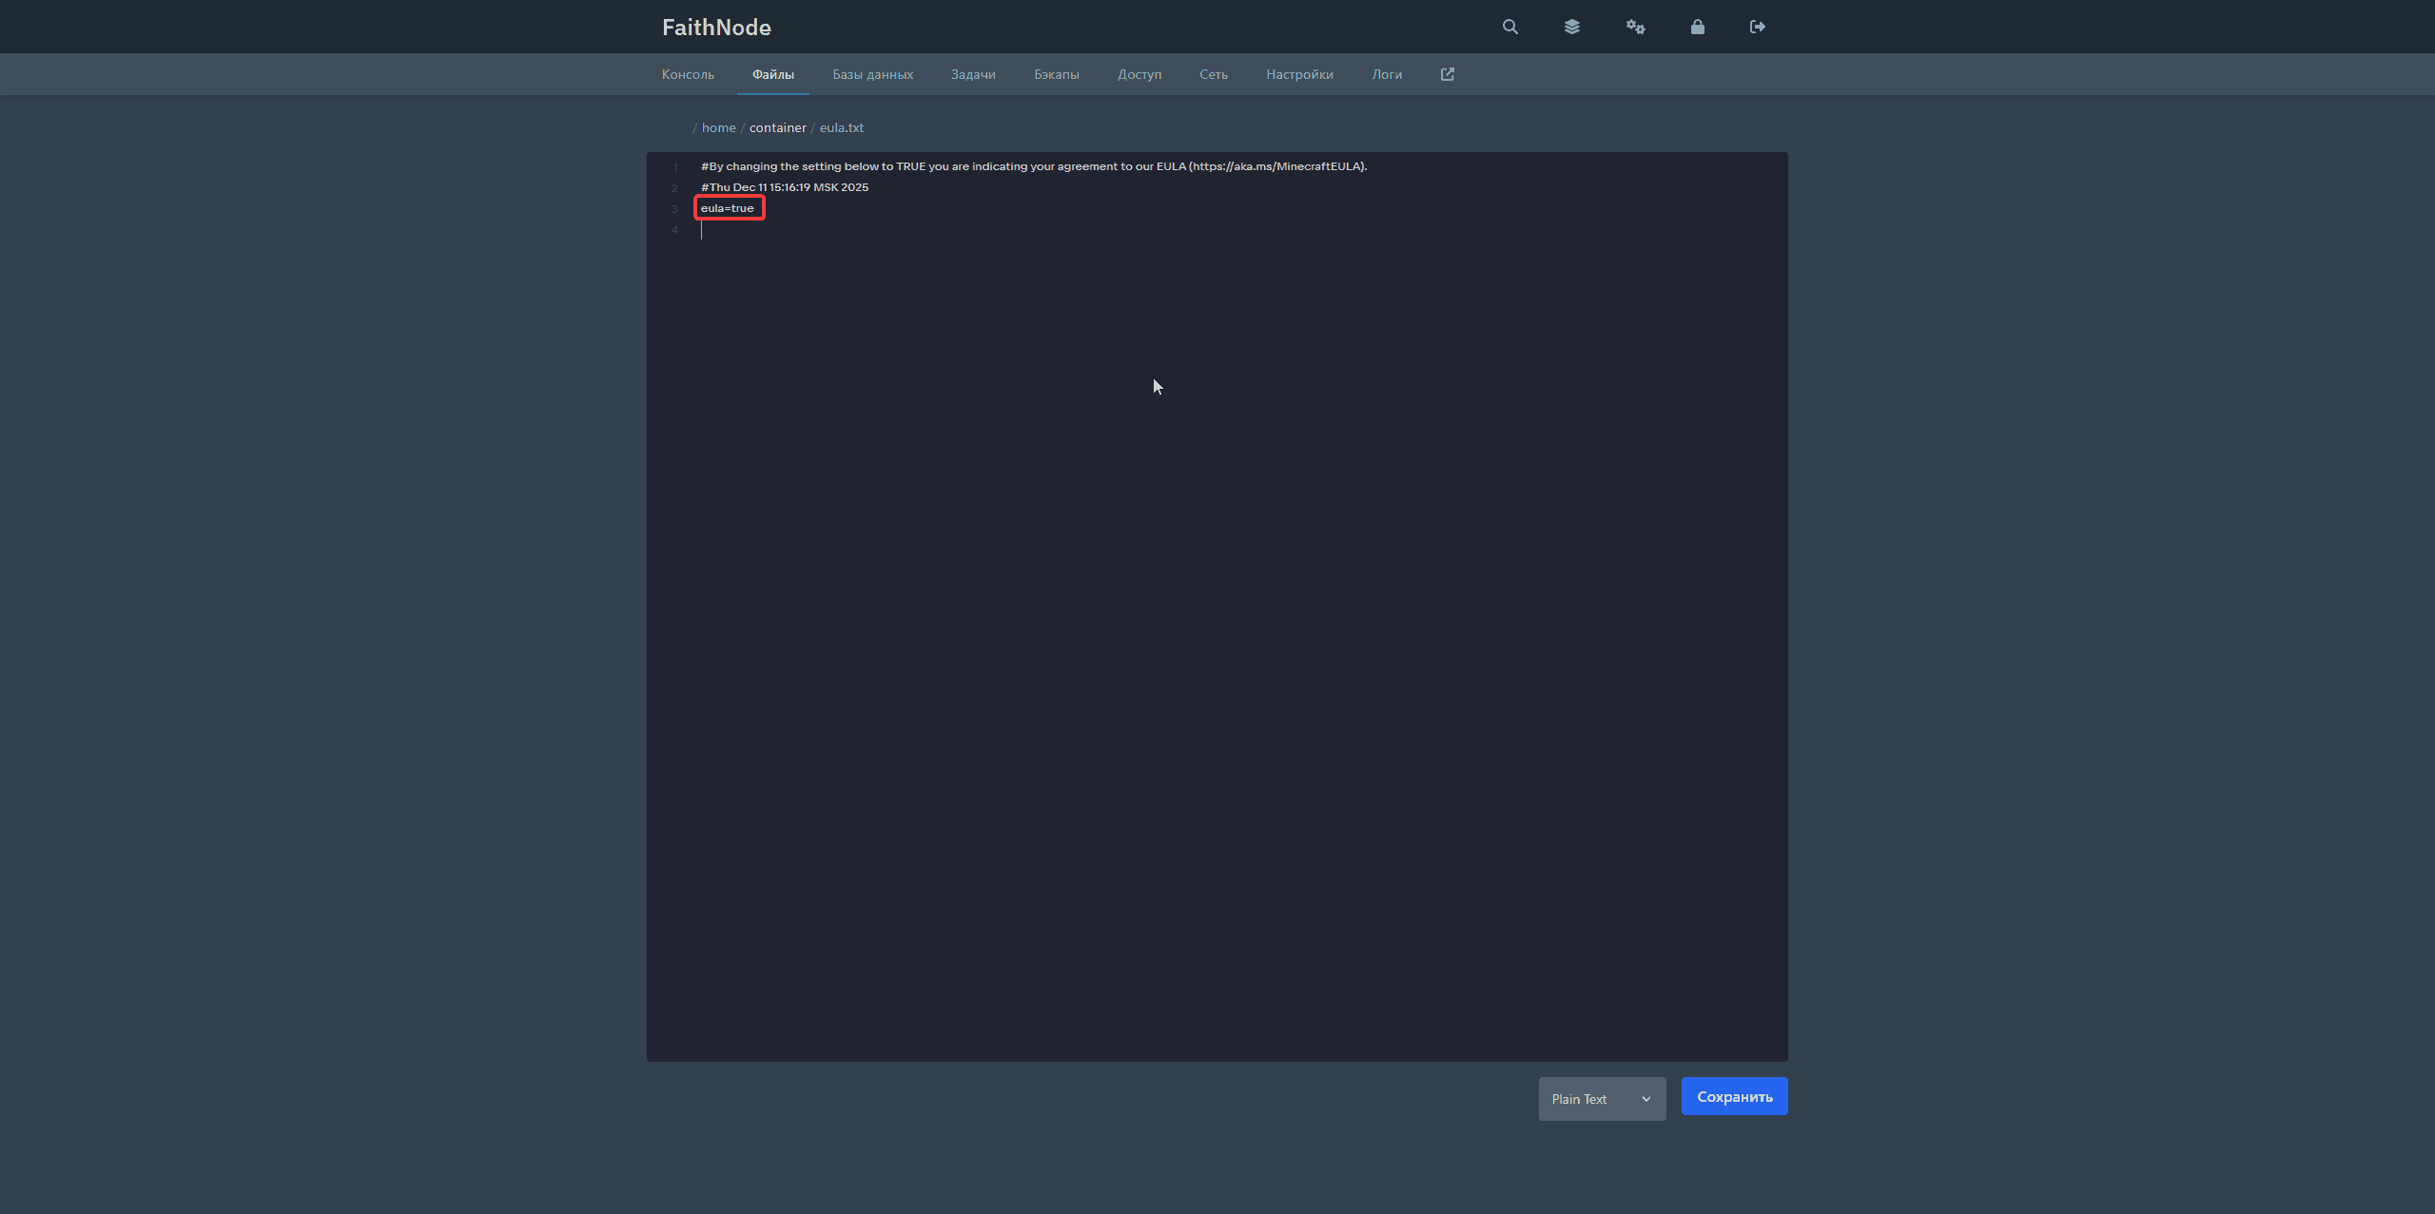Open the Базы данных tab
The width and height of the screenshot is (2435, 1214).
tap(872, 74)
